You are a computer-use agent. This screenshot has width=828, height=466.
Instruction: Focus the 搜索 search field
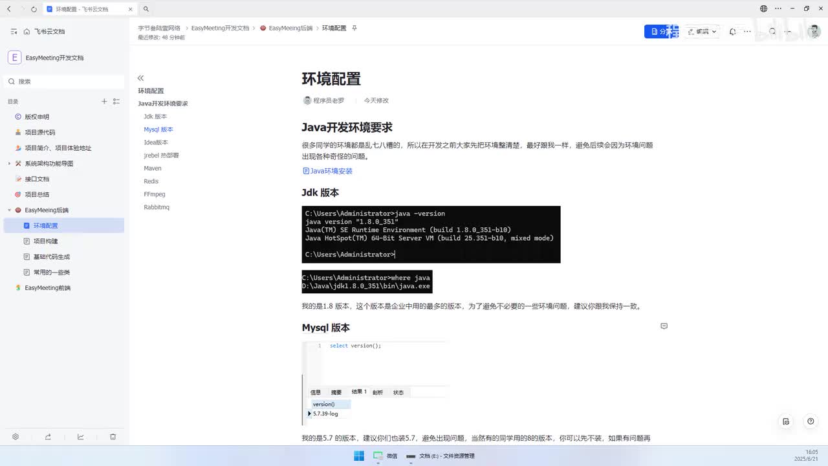click(65, 82)
